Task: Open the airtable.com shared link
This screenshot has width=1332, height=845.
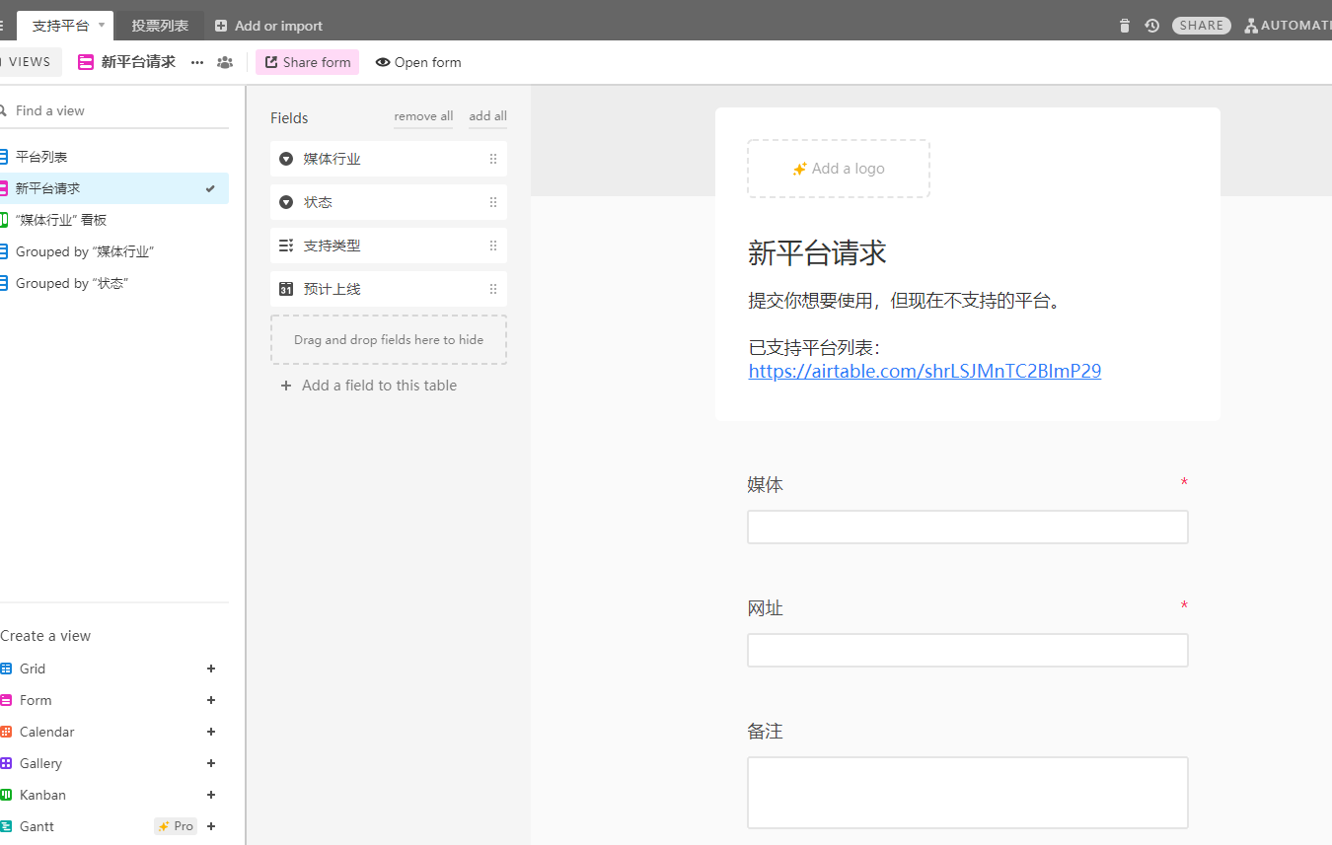Action: tap(925, 372)
